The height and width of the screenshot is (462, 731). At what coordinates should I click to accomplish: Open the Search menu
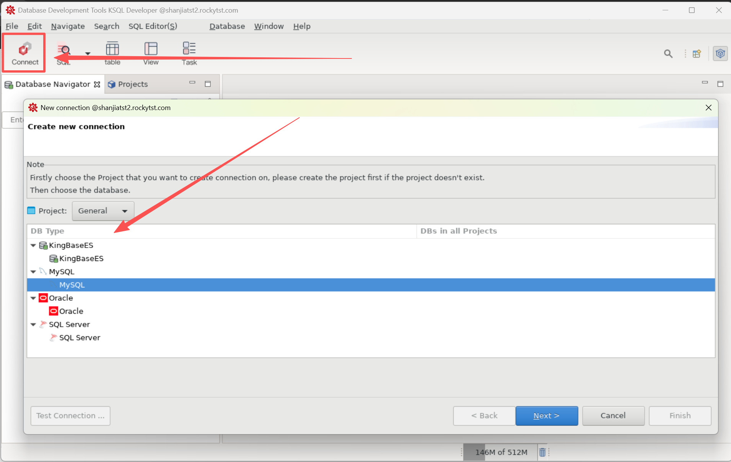click(107, 26)
